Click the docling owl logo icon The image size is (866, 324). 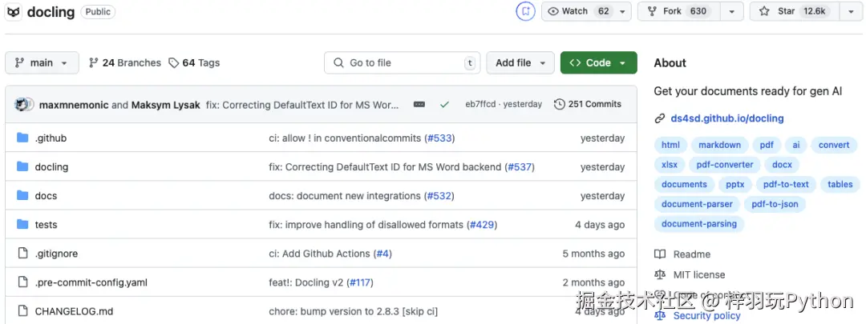(14, 12)
